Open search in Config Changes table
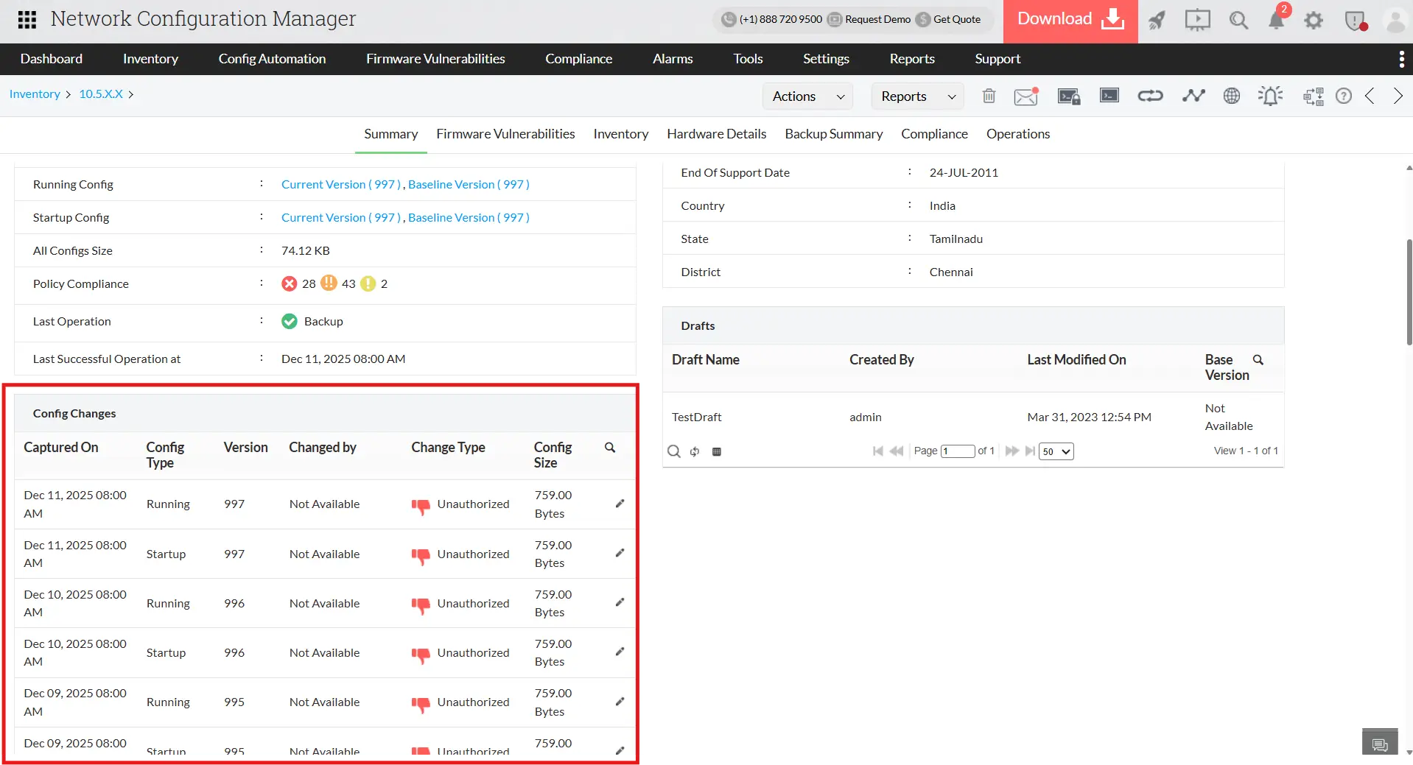 click(x=610, y=447)
